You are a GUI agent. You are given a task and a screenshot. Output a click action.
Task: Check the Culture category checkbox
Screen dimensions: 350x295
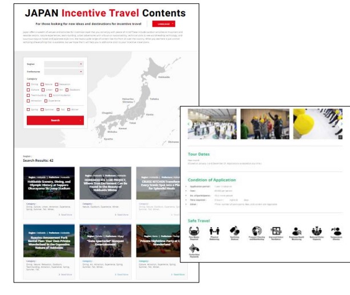pyautogui.click(x=28, y=90)
